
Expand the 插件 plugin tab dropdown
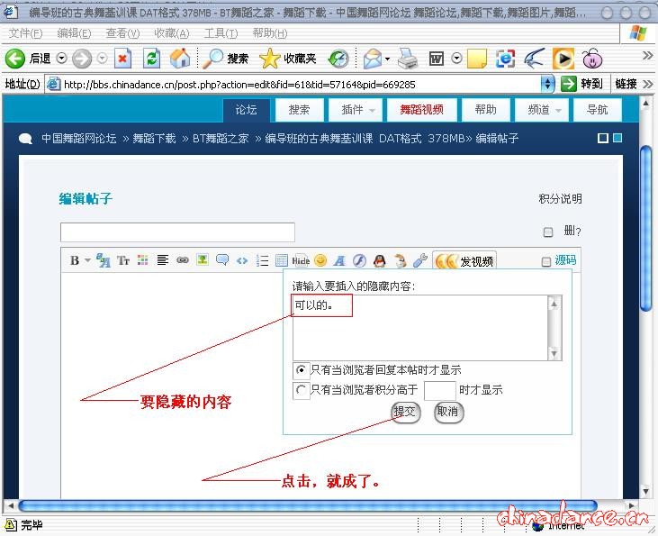(372, 111)
